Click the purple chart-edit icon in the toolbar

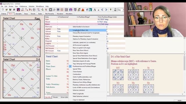point(18,10)
